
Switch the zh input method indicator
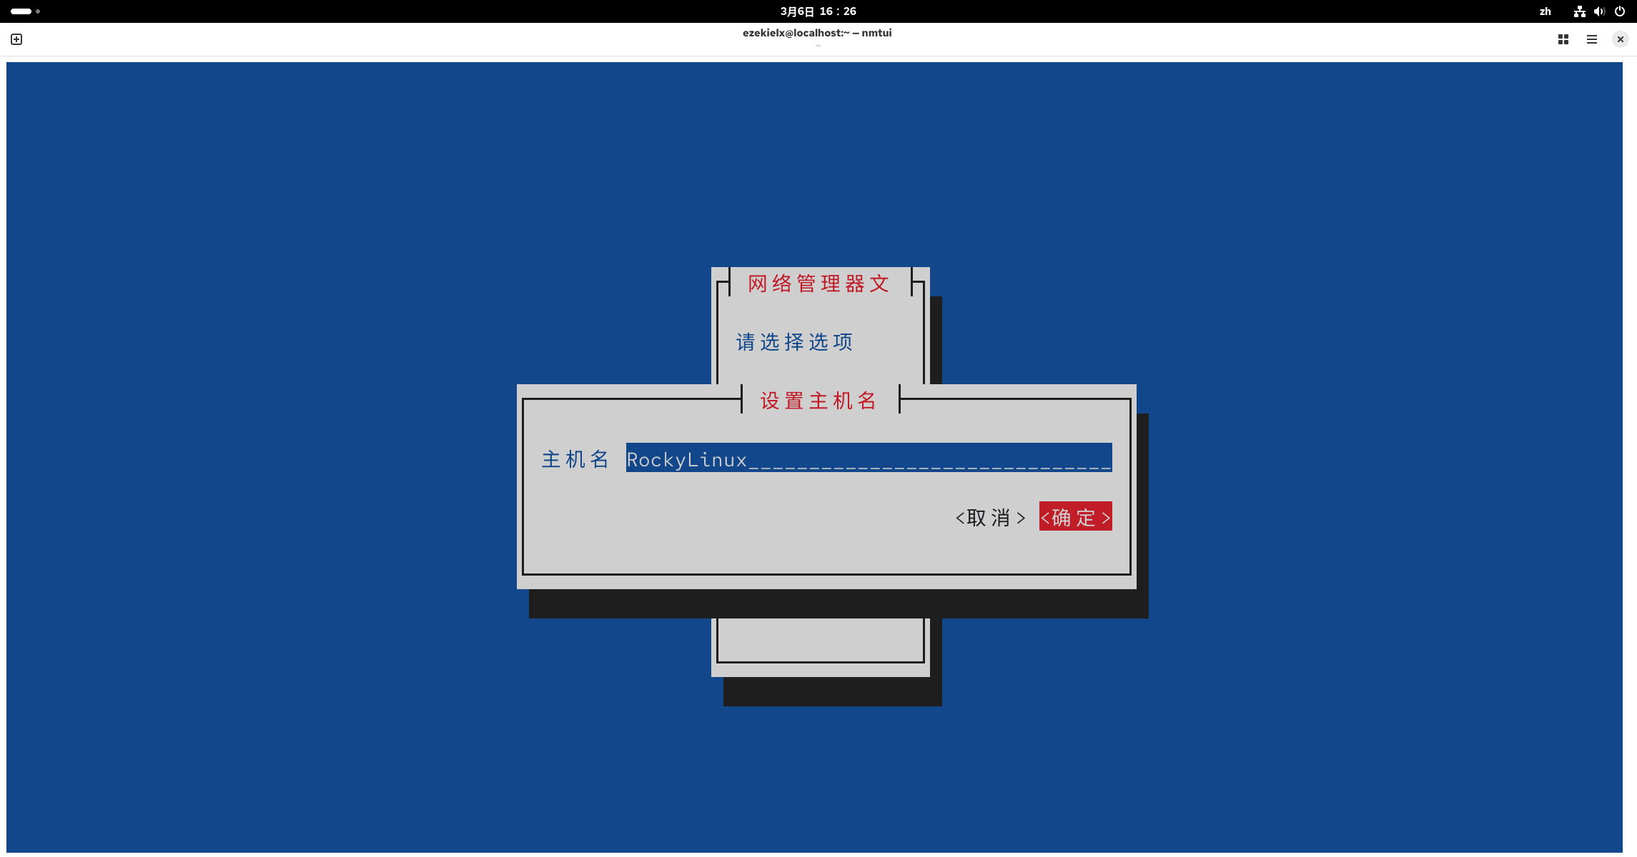click(1545, 11)
